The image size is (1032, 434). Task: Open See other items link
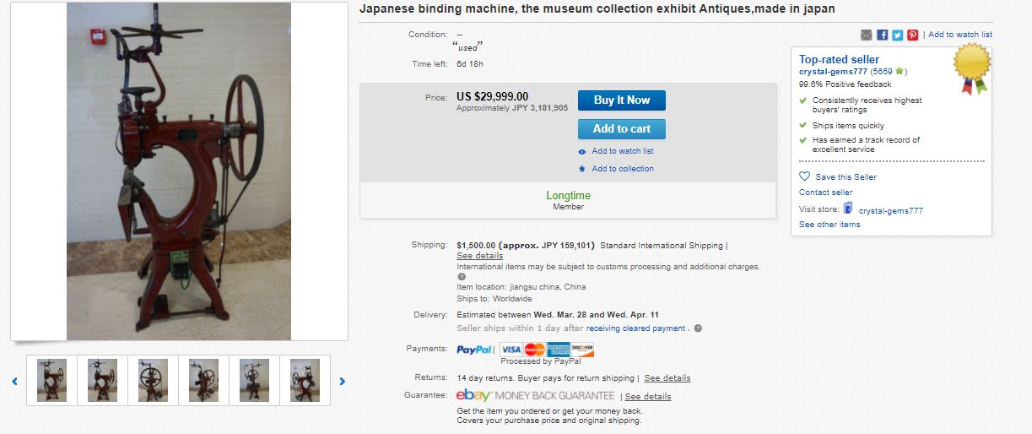click(829, 225)
